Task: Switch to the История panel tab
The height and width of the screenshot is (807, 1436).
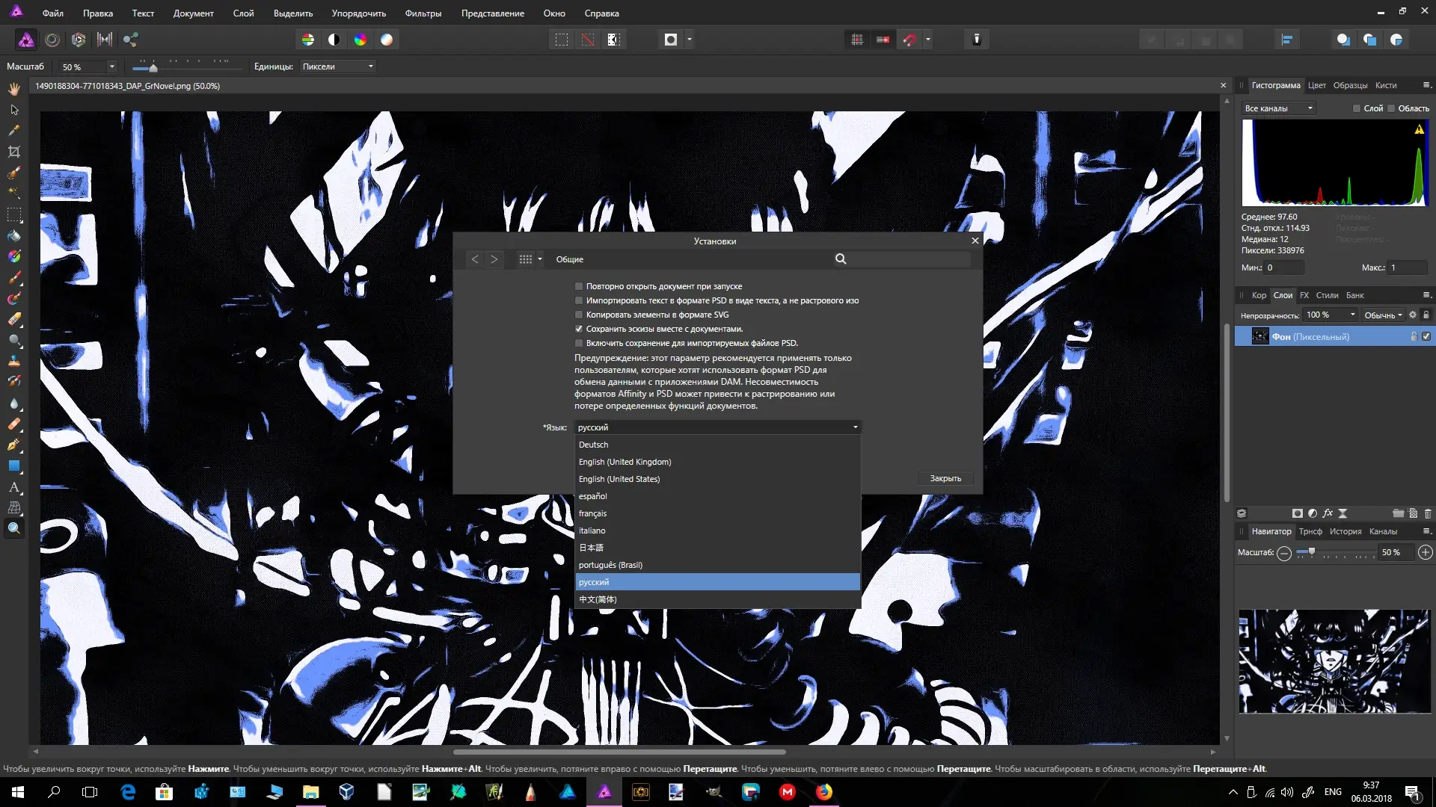Action: [1345, 531]
